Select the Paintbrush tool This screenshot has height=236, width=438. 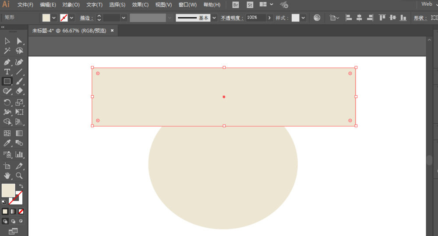(x=19, y=81)
